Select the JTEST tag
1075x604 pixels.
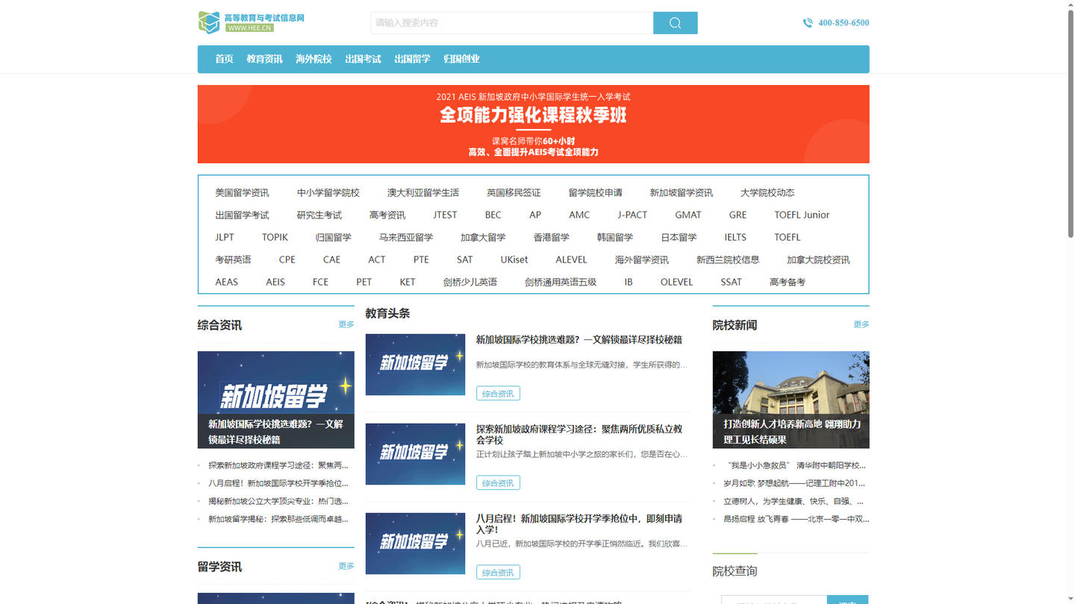point(445,215)
